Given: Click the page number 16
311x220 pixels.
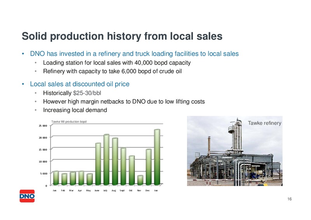Looking at the screenshot, I should [289, 199].
